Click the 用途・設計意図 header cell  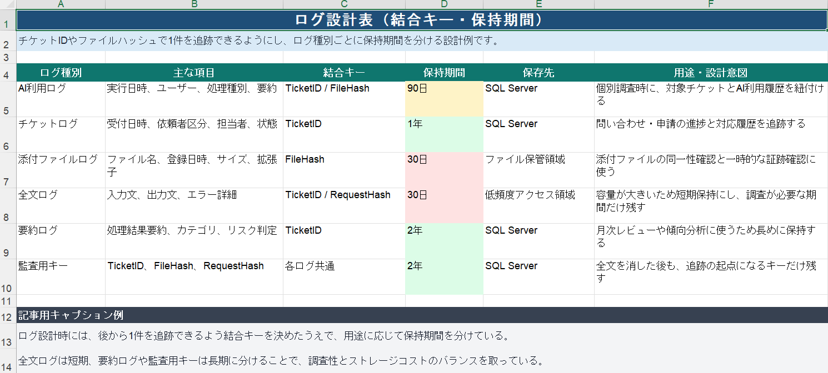[711, 73]
